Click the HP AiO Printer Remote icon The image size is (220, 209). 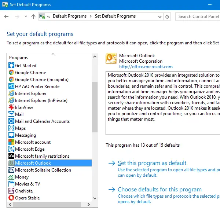11,87
